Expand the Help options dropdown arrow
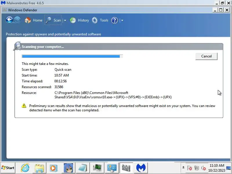232x174 pixels. point(122,20)
